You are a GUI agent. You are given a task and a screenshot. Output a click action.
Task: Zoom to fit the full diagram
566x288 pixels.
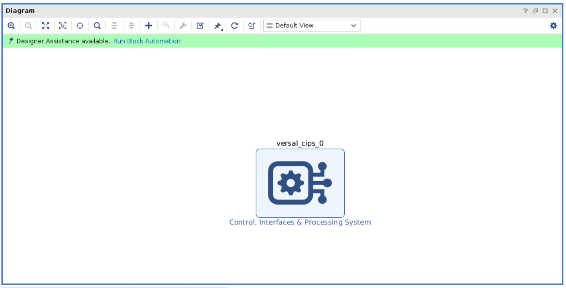coord(46,26)
